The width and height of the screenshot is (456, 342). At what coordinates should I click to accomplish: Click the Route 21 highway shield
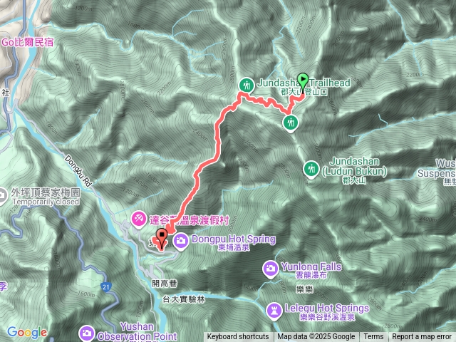[106, 287]
